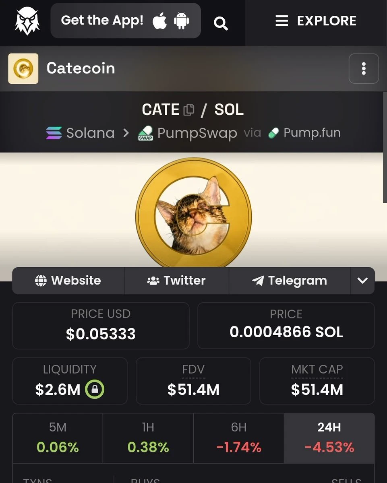Click the Solana chain link
387x483 pixels.
(81, 133)
